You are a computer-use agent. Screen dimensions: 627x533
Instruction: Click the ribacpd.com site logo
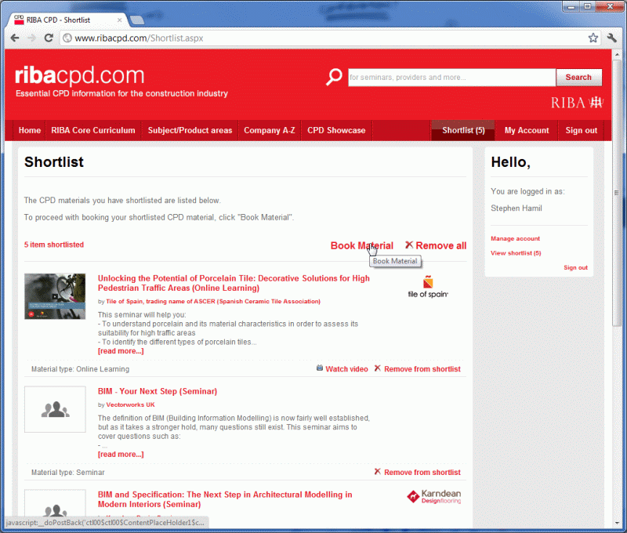click(x=80, y=75)
